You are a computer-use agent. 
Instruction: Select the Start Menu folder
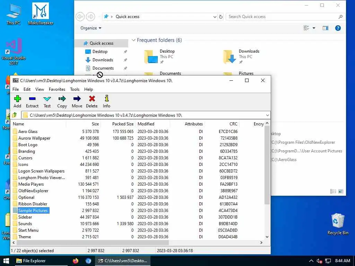click(x=28, y=230)
